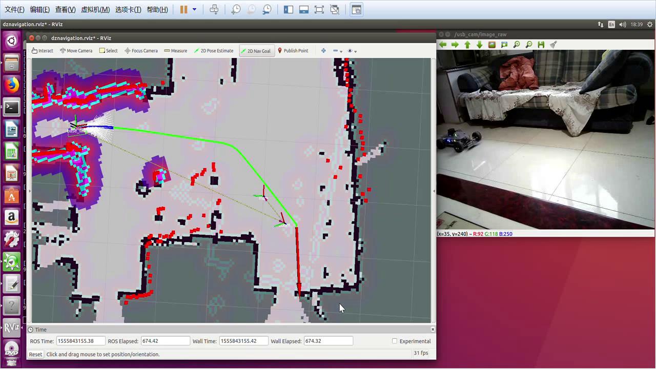Choose the Publish Point tool
This screenshot has width=656, height=369.
[293, 51]
